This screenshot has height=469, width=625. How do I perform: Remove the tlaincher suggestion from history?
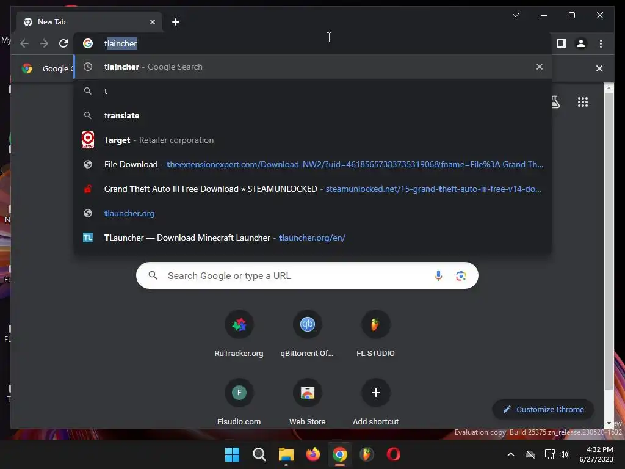540,67
